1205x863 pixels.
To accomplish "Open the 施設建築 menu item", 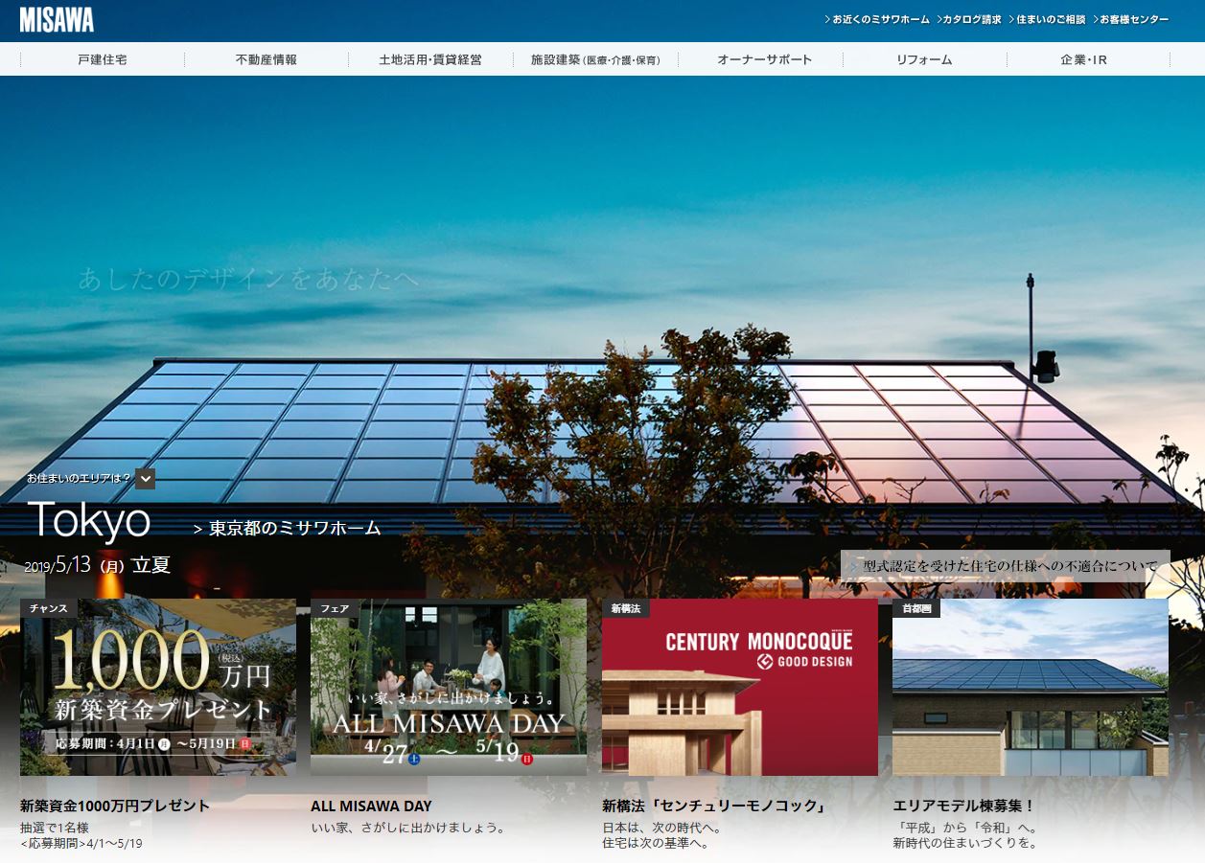I will point(595,59).
